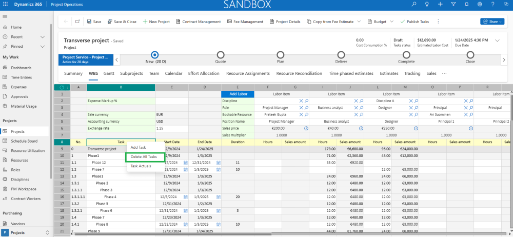This screenshot has height=237, width=513.
Task: Open more tabs ellipsis after Sales
Action: coord(444,74)
